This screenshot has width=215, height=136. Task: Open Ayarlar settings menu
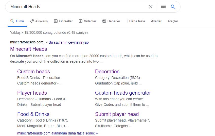pyautogui.click(x=156, y=21)
